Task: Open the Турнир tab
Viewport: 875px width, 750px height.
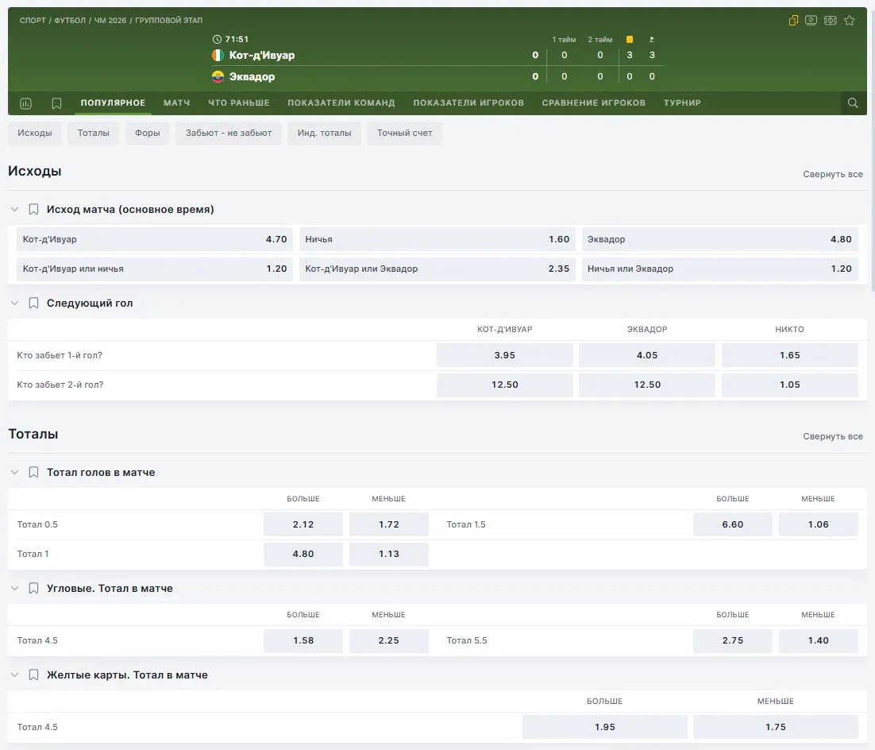Action: click(x=682, y=102)
